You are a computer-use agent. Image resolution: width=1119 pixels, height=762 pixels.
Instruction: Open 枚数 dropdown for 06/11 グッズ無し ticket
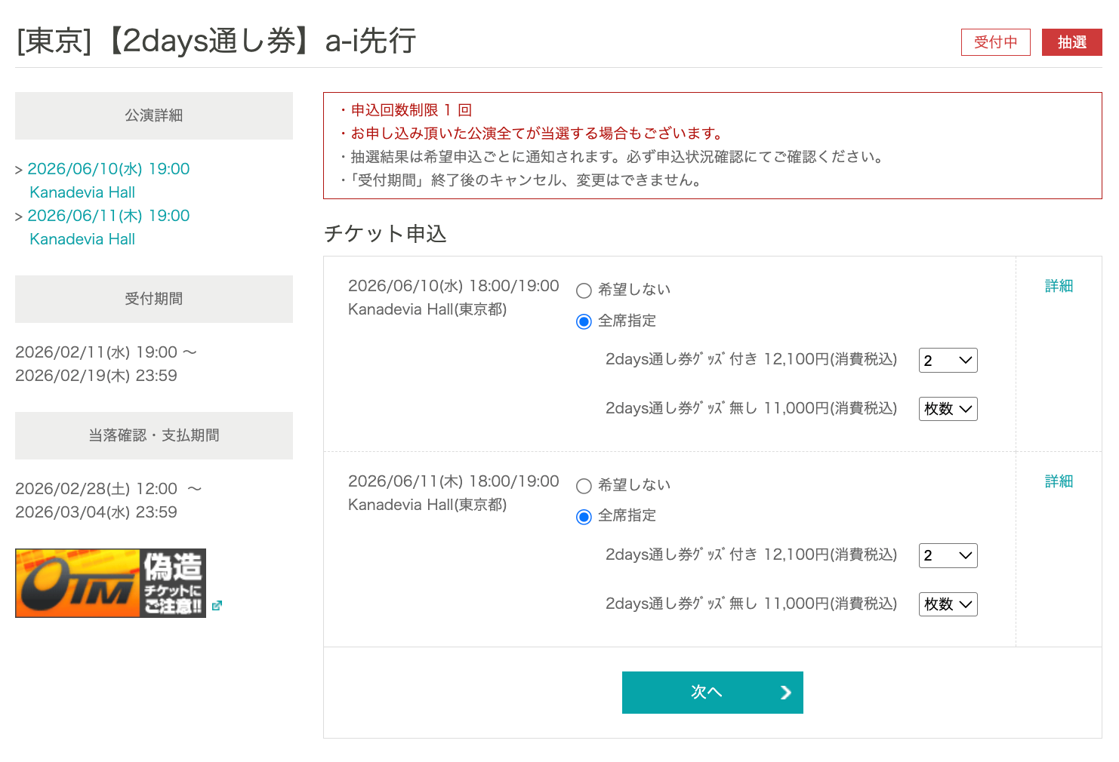948,604
